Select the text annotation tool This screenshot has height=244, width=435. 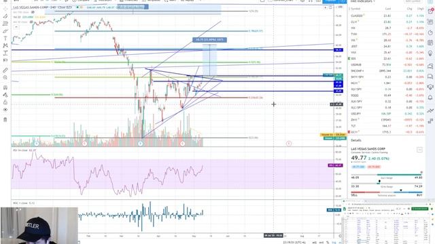click(x=5, y=39)
